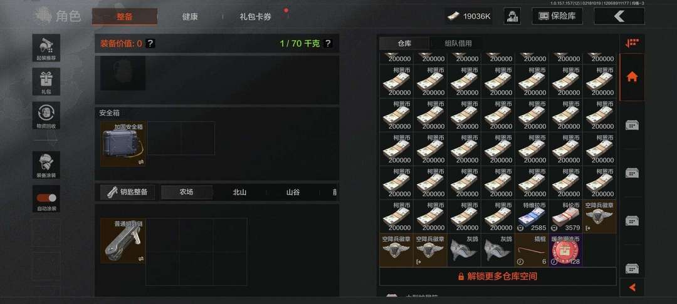
Task: Open the 礼包 gift box icon
Action: pyautogui.click(x=46, y=81)
